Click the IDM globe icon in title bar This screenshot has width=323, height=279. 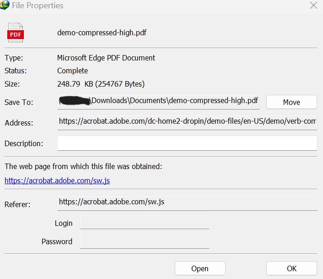(5, 5)
